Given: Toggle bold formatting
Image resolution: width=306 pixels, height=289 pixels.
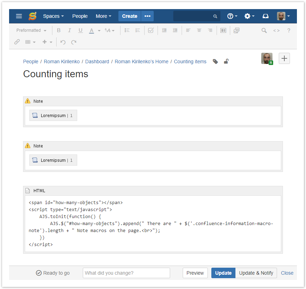Looking at the screenshot, I should pyautogui.click(x=59, y=30).
